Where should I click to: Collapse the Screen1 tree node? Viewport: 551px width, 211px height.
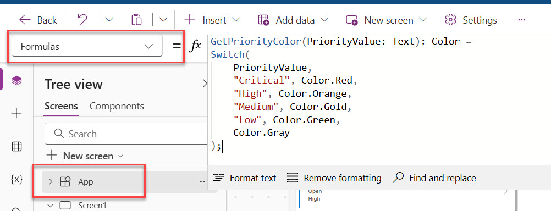click(51, 206)
